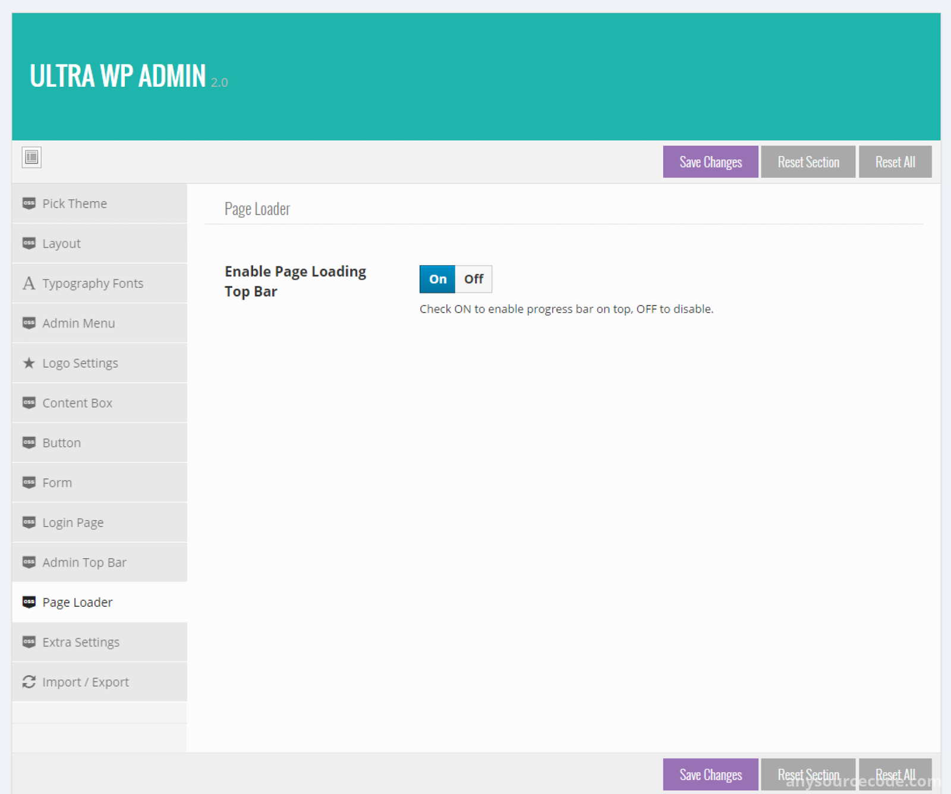951x794 pixels.
Task: Click the CSS icon beside Form
Action: 29,482
